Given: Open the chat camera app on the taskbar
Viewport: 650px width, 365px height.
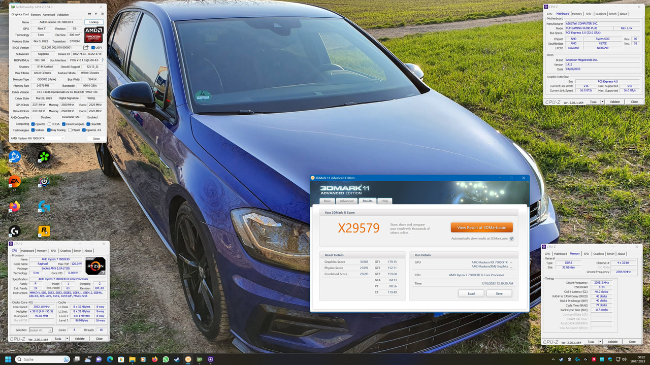Looking at the screenshot, I should [x=99, y=359].
